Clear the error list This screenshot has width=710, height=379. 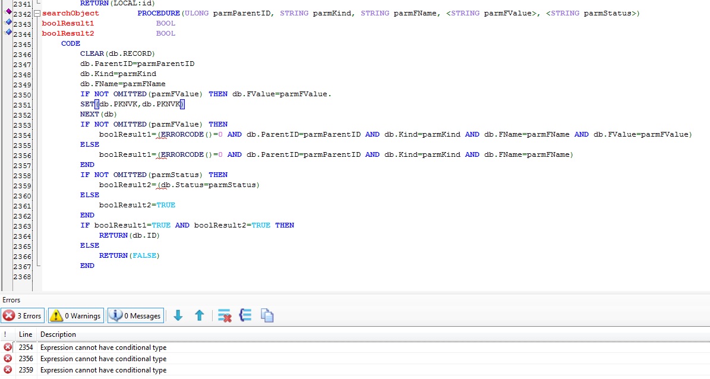[x=224, y=316]
